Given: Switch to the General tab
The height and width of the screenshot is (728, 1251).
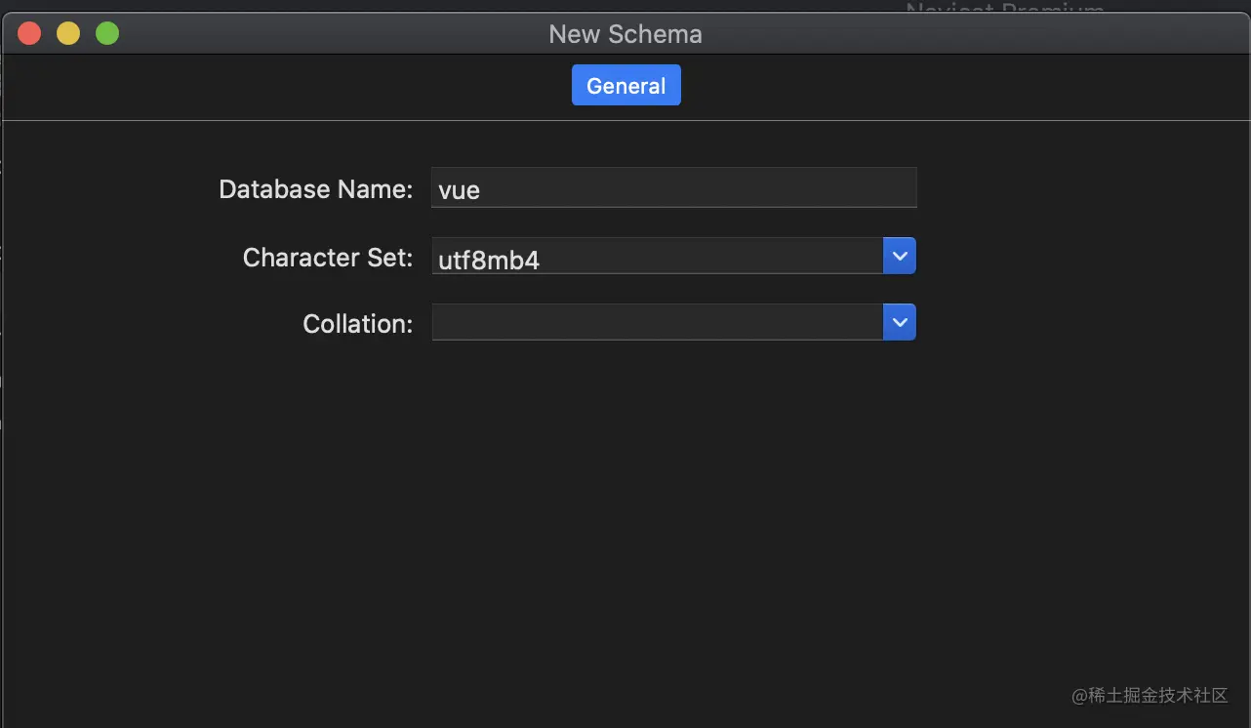Looking at the screenshot, I should click(x=625, y=86).
